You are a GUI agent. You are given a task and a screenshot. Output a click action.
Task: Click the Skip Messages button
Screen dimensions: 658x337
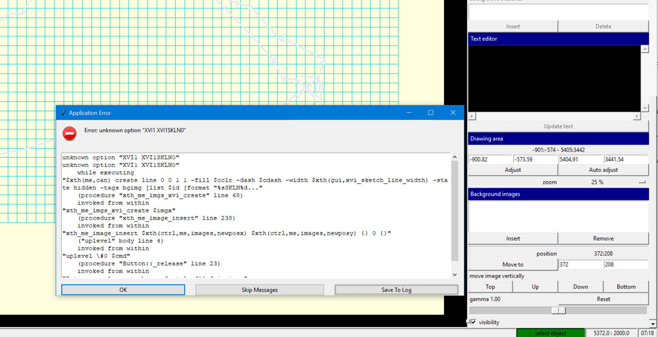pos(260,290)
